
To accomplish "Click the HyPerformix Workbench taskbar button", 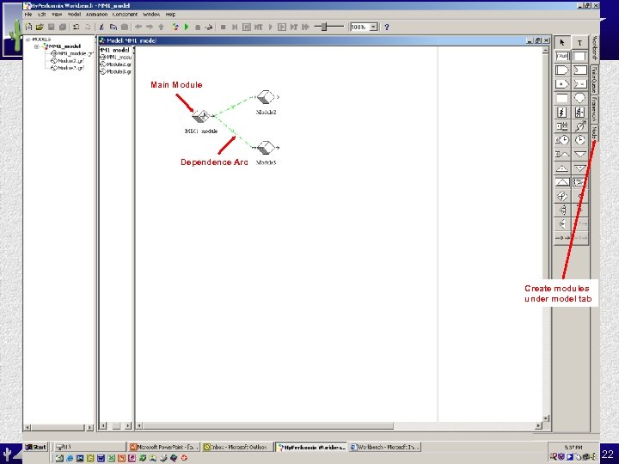I will 311,447.
